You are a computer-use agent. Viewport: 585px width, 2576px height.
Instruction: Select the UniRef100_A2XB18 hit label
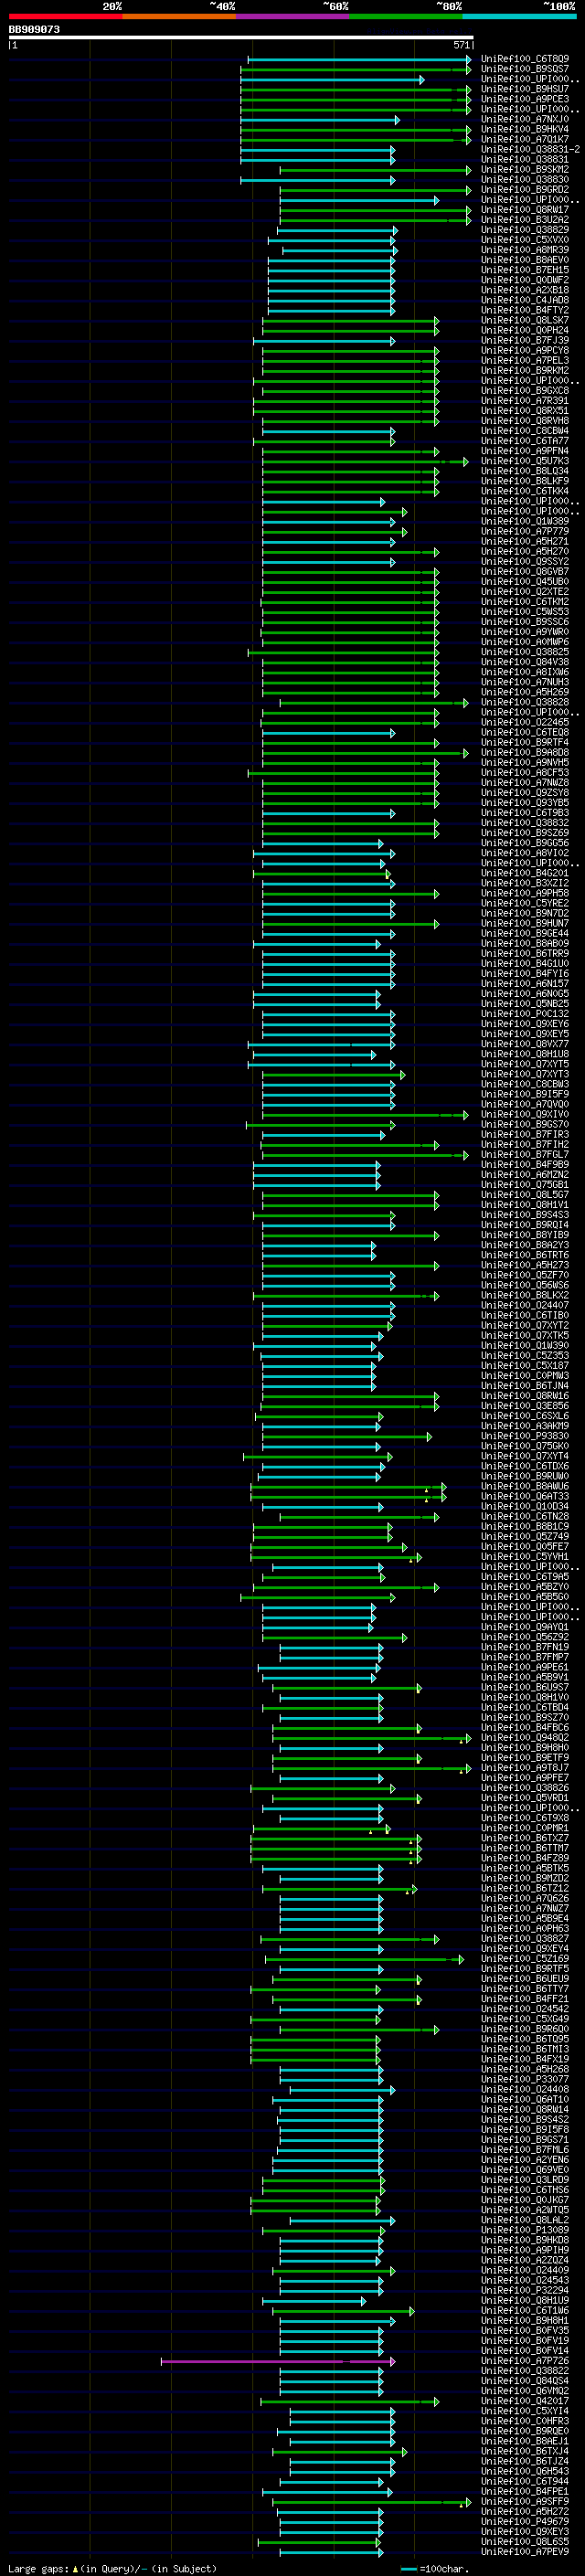[525, 291]
